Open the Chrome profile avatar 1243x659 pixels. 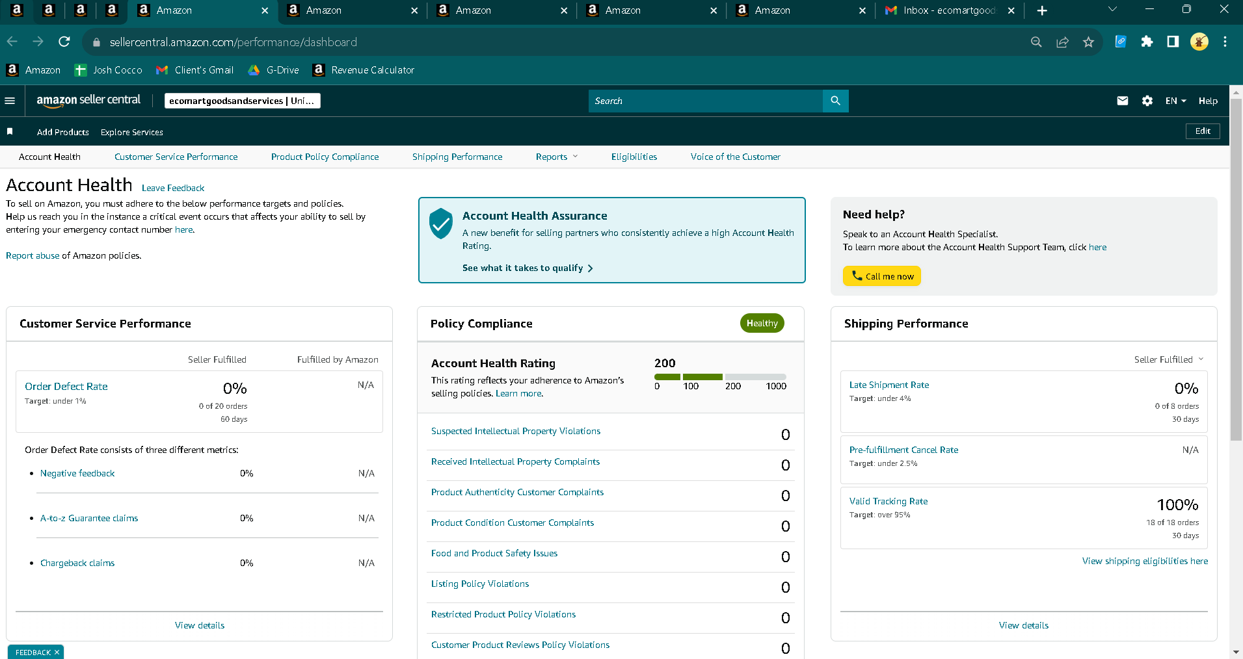[1199, 42]
